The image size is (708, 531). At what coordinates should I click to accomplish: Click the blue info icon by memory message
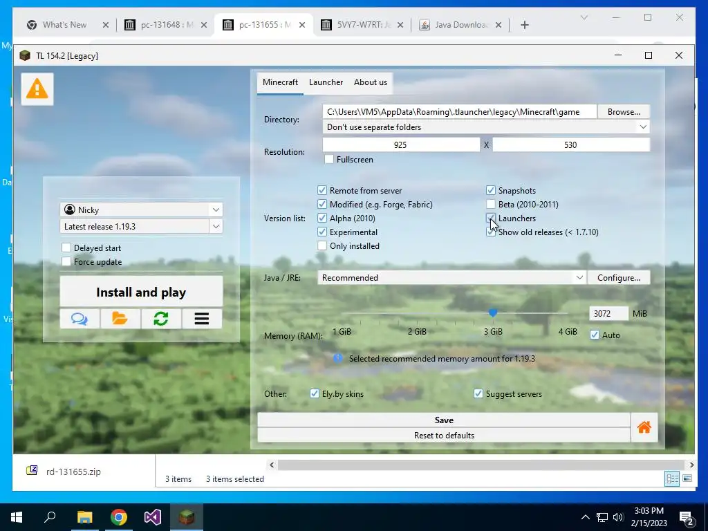[x=337, y=358]
